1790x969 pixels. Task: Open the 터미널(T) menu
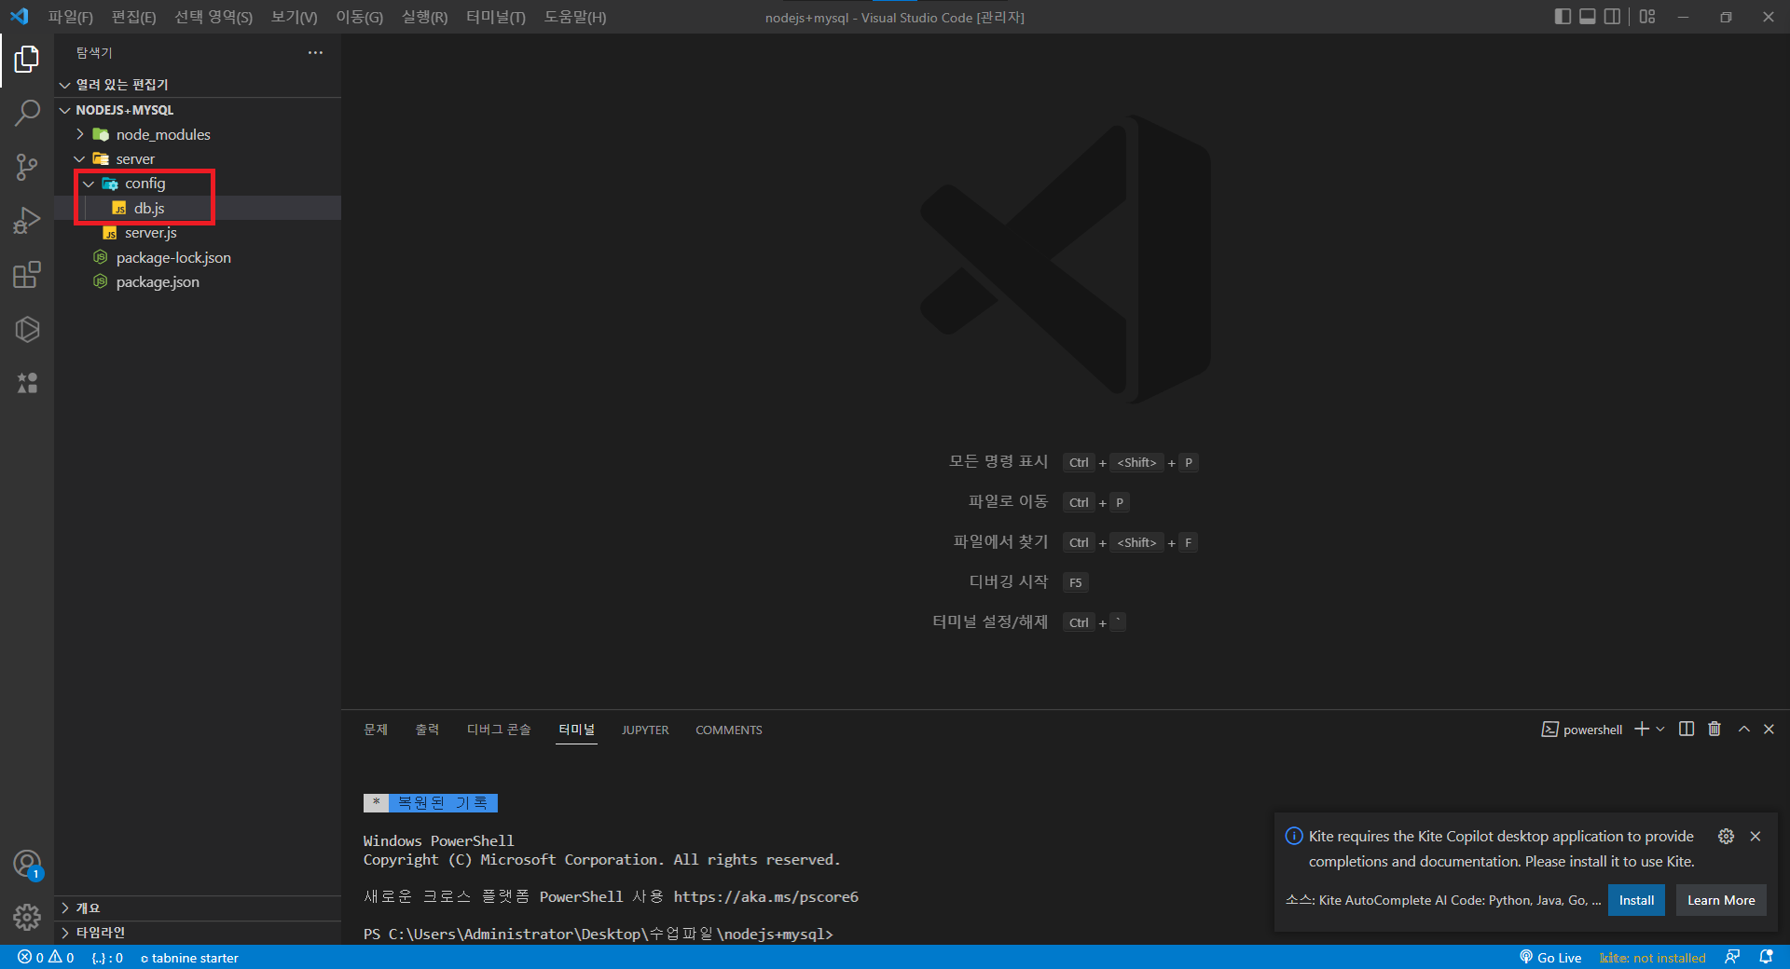tap(496, 17)
